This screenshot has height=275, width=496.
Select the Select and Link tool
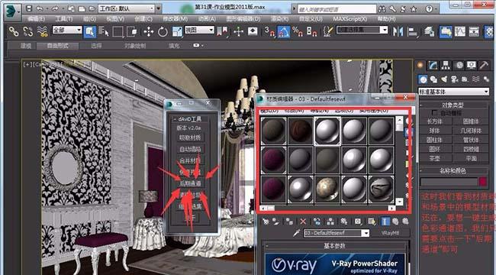tap(14, 31)
